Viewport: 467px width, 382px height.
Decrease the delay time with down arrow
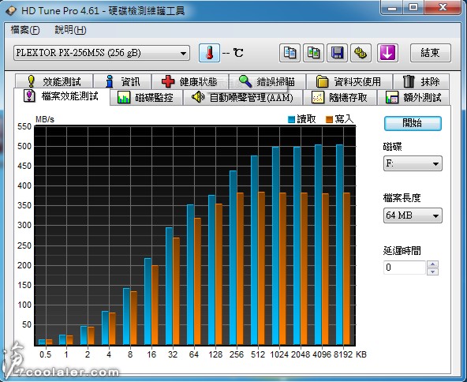[x=432, y=272]
